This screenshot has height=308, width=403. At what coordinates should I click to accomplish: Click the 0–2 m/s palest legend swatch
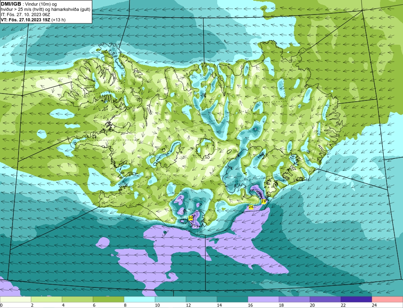click(x=15, y=300)
